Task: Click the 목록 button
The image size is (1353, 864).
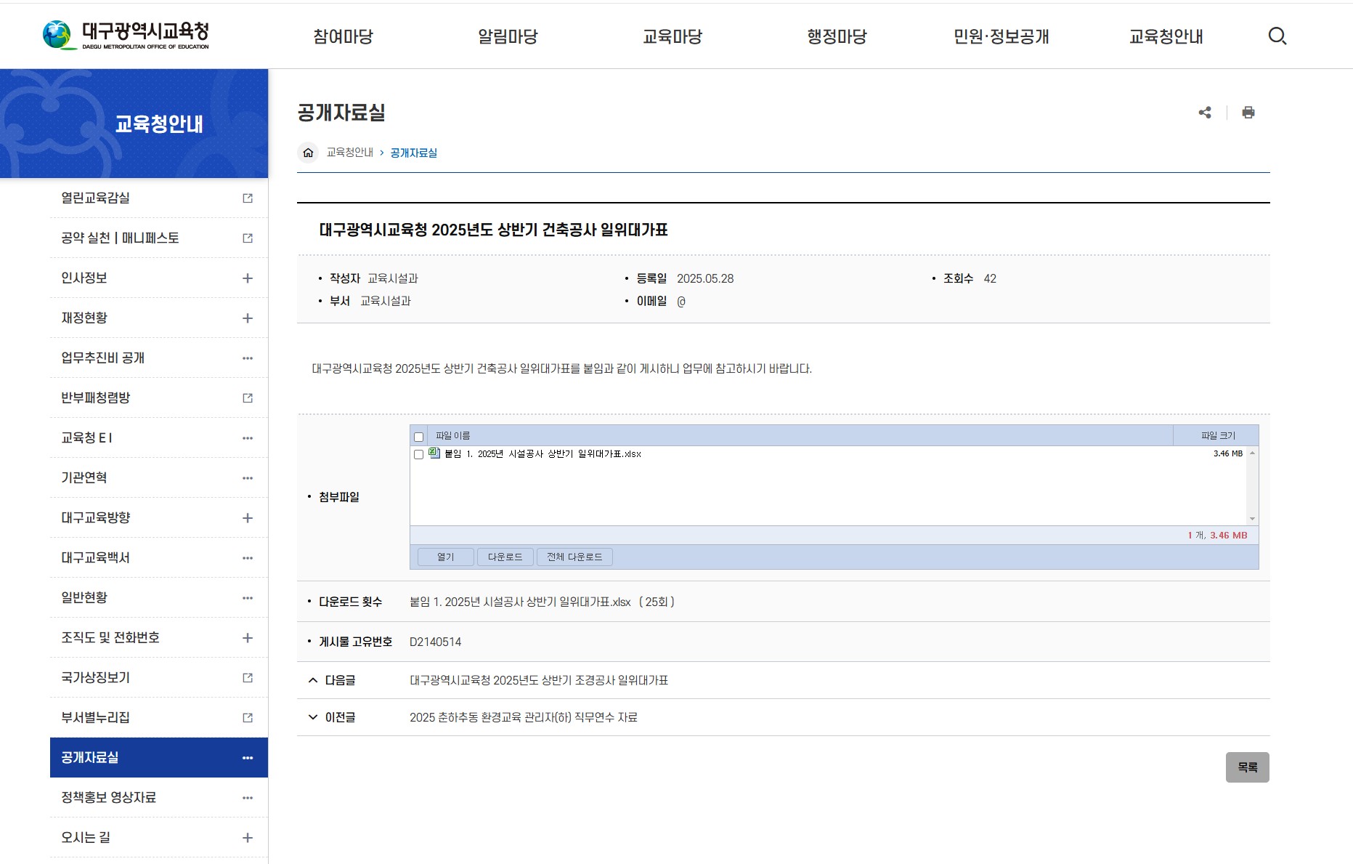Action: click(x=1247, y=767)
